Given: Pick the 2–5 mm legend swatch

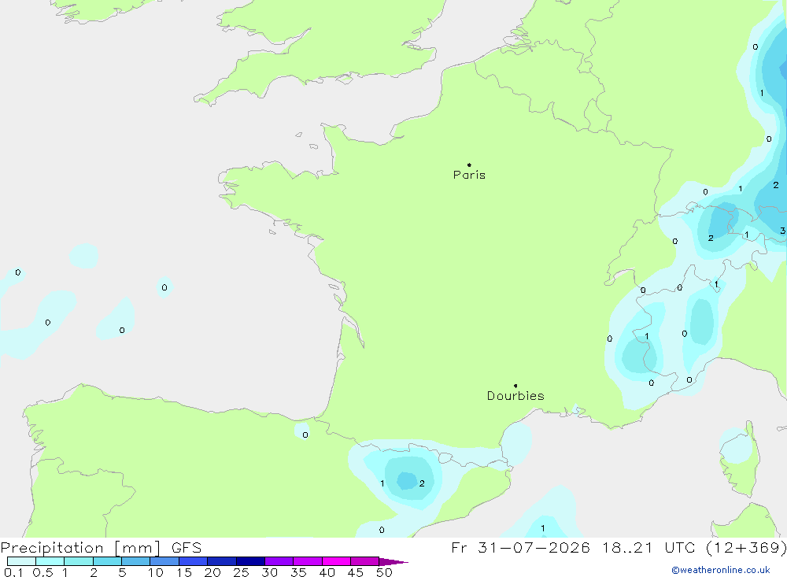Looking at the screenshot, I should coord(107,561).
